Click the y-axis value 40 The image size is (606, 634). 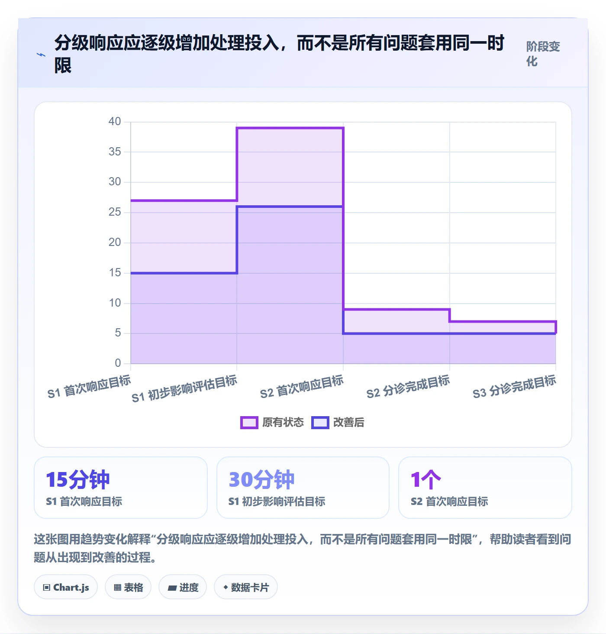click(115, 121)
